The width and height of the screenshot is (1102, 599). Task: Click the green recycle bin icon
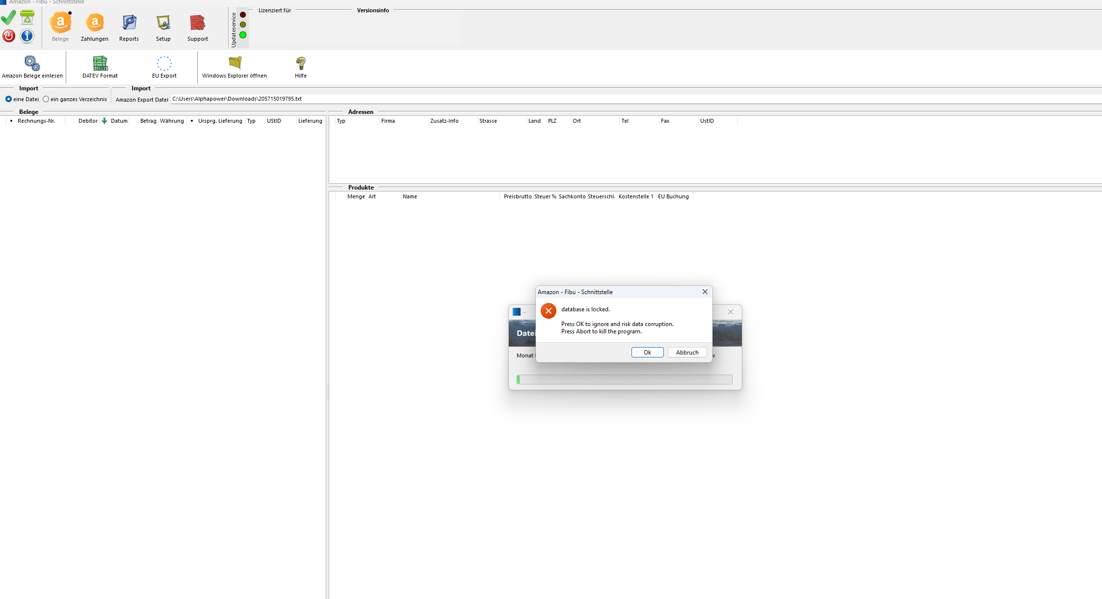(x=27, y=18)
